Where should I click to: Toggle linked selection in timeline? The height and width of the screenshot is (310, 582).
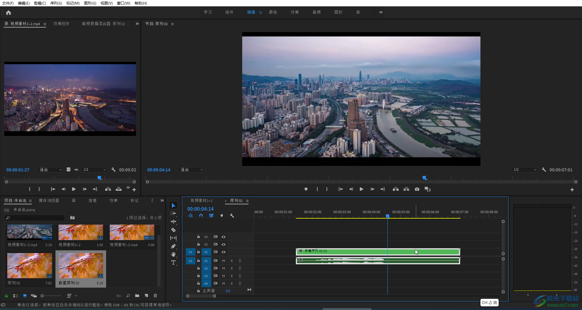pyautogui.click(x=211, y=216)
